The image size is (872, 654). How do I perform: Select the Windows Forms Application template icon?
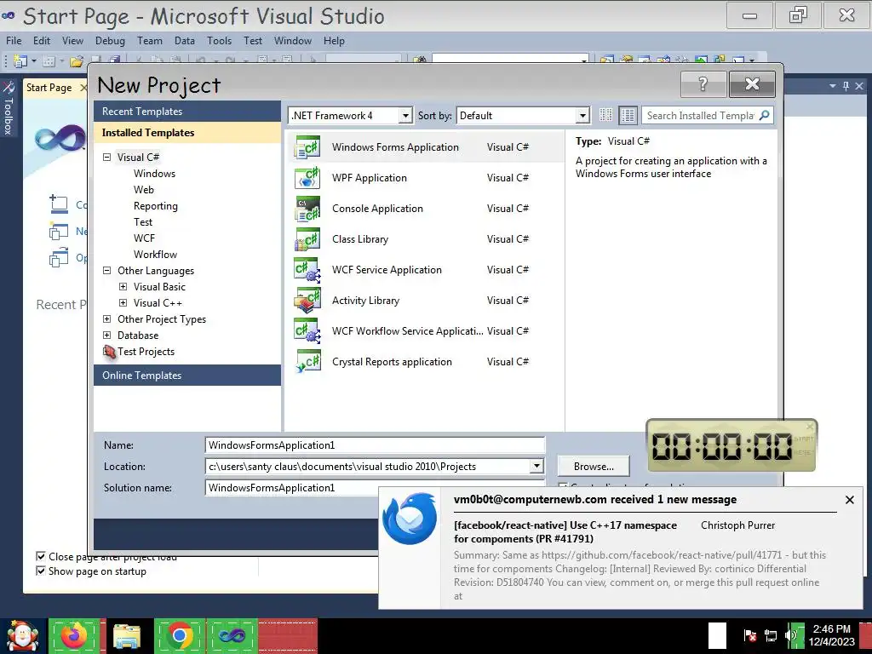click(307, 147)
